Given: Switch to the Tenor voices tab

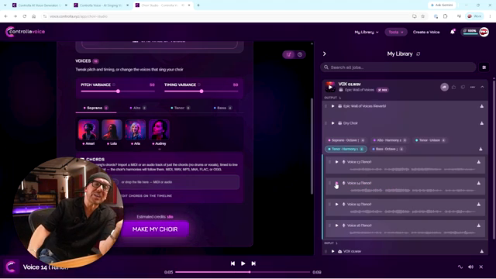Looking at the screenshot, I should point(181,108).
